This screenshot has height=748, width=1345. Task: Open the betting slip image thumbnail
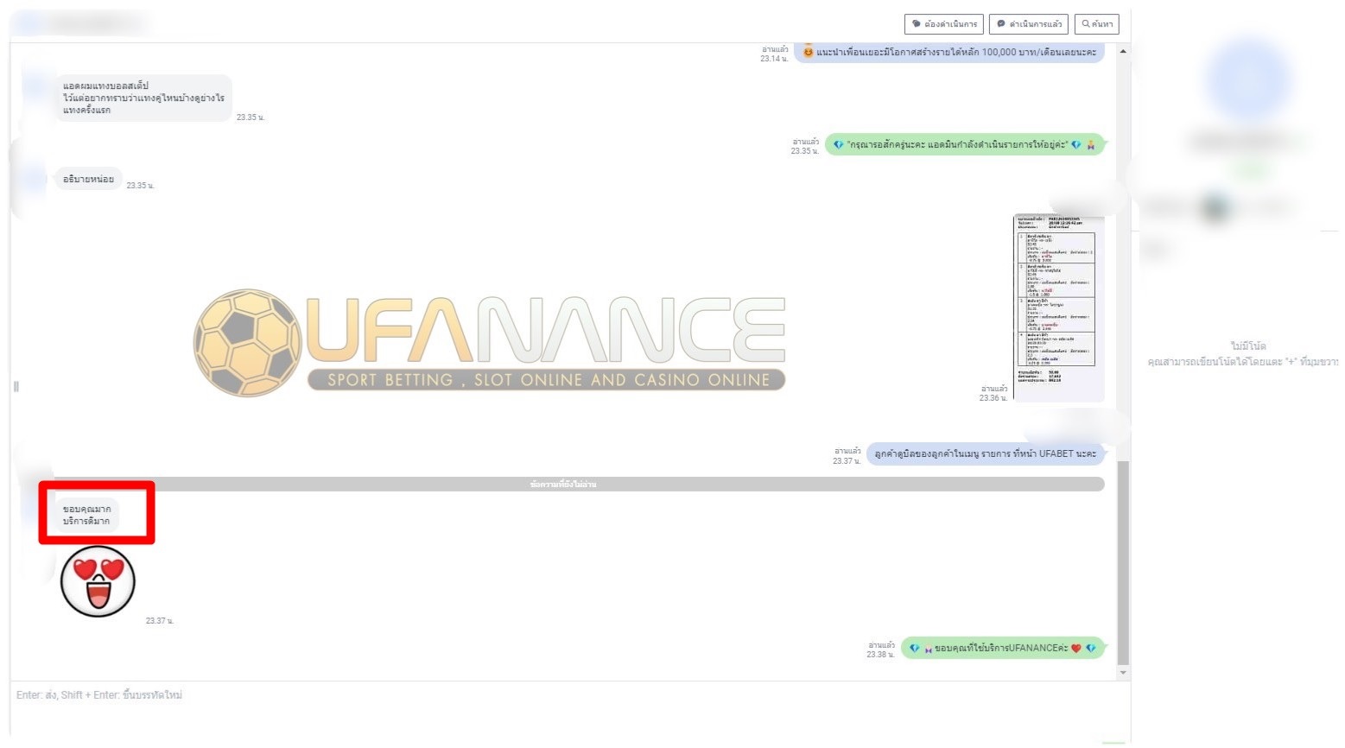coord(1058,308)
